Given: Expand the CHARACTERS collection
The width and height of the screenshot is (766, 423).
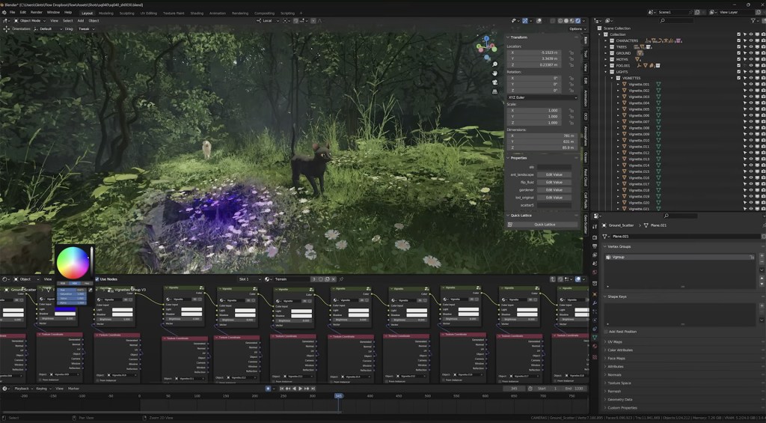Looking at the screenshot, I should [x=606, y=40].
